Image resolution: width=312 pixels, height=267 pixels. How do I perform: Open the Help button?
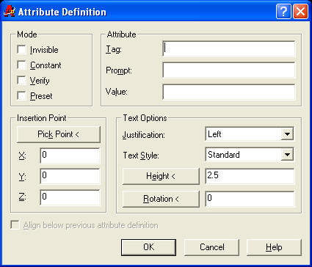pos(274,247)
